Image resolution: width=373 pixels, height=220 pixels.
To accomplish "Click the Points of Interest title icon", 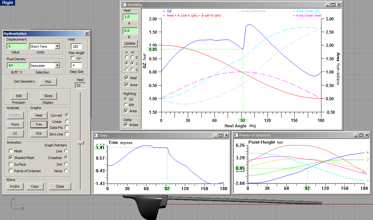I will tap(236, 135).
